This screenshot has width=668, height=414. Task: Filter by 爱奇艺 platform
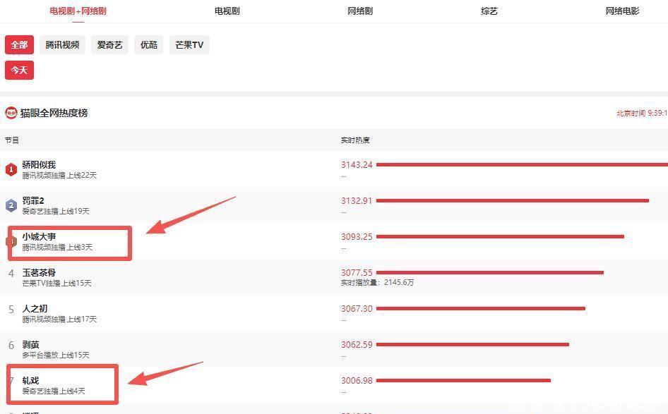109,45
